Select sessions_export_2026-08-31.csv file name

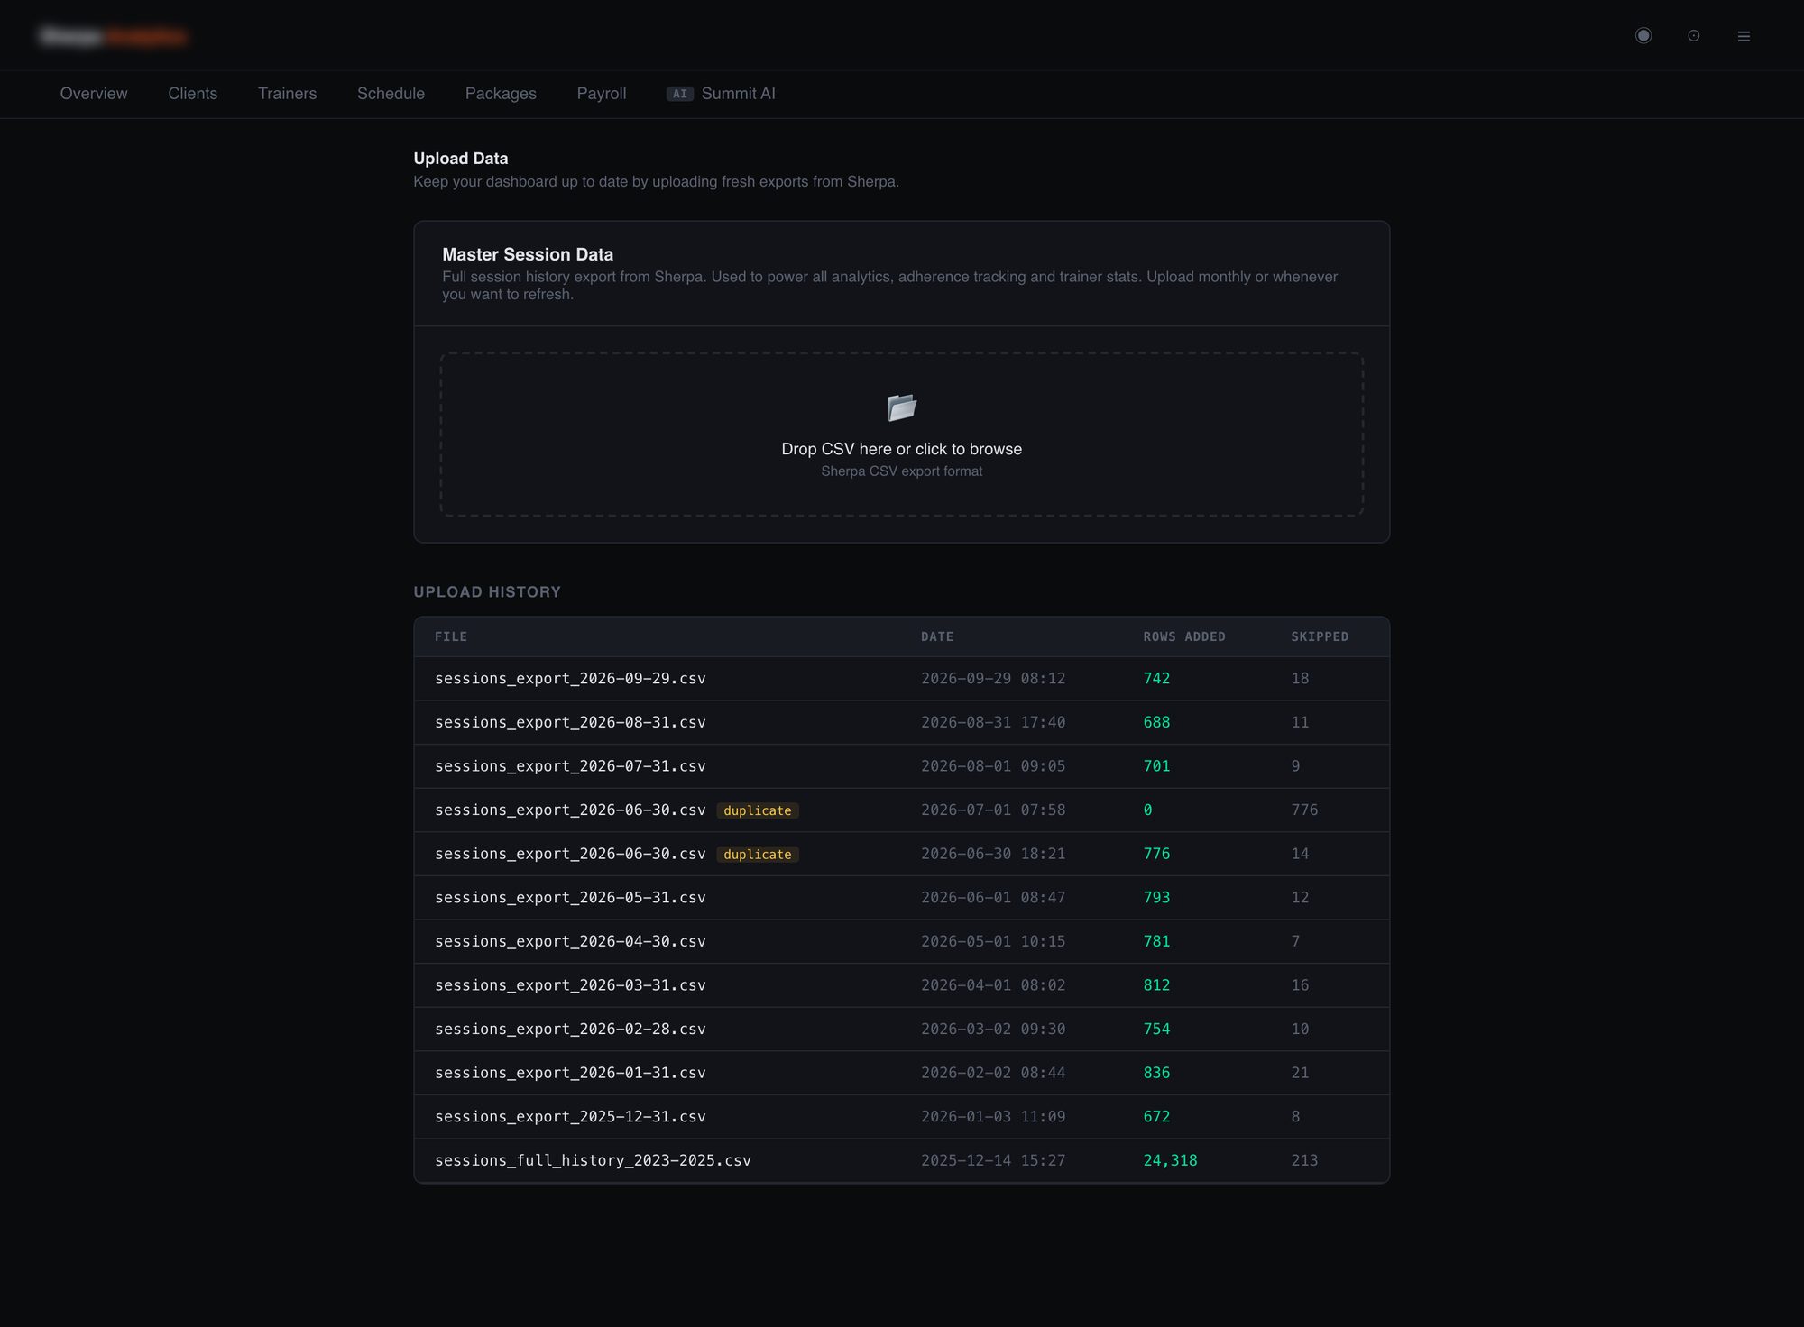[x=570, y=723]
